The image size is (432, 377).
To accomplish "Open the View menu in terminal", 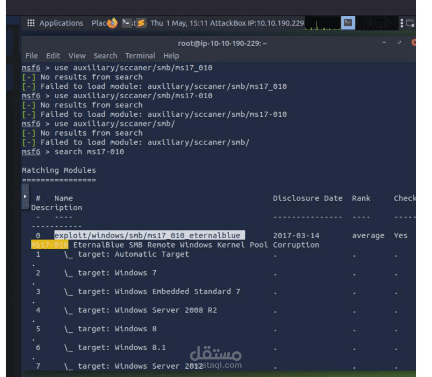I will [x=77, y=56].
